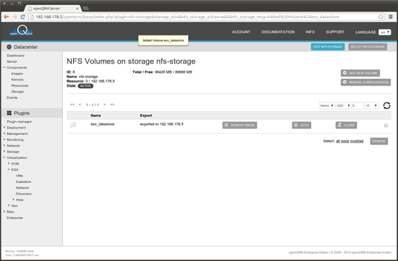Screen dimensions: 398x261
Task: Click the openQRM logo
Action: (21, 30)
